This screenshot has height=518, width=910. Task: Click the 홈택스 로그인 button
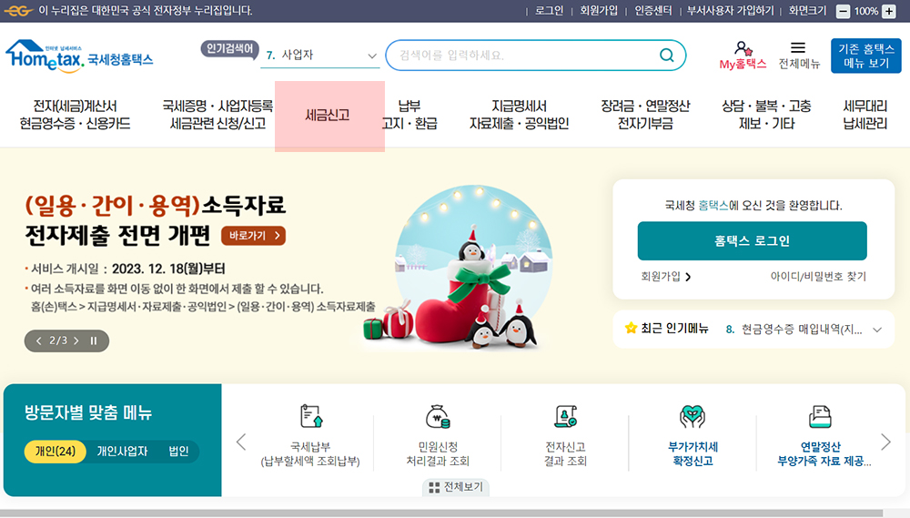pyautogui.click(x=753, y=241)
